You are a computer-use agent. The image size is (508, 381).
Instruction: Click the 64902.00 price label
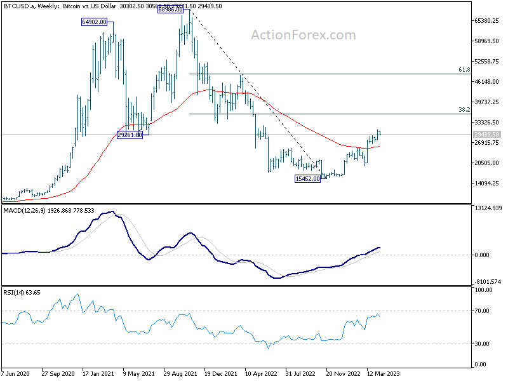[94, 22]
